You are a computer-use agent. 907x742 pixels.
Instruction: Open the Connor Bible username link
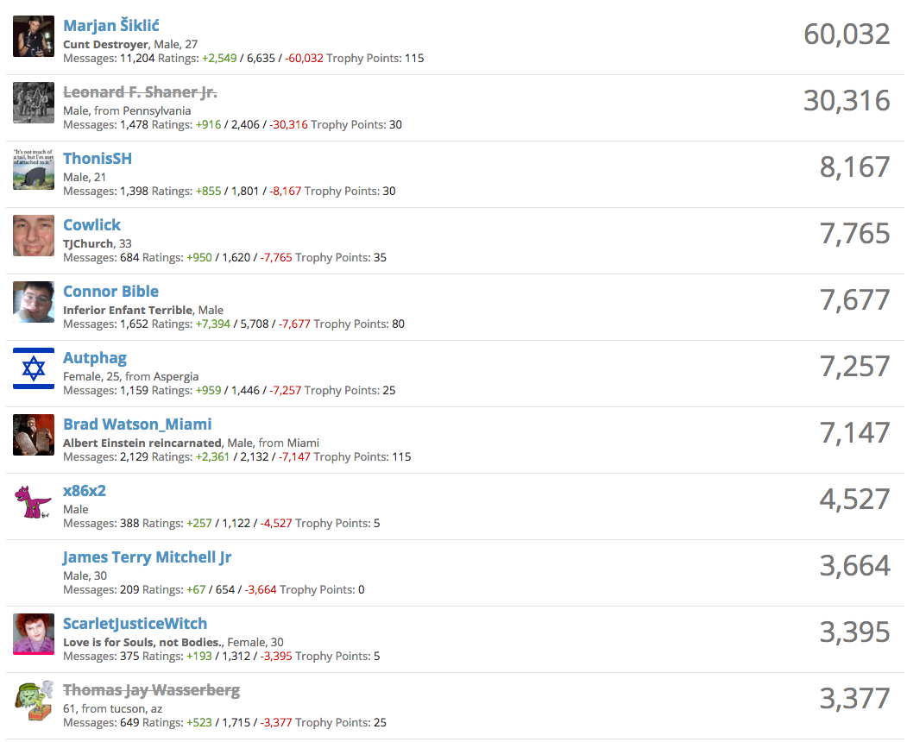tap(110, 292)
